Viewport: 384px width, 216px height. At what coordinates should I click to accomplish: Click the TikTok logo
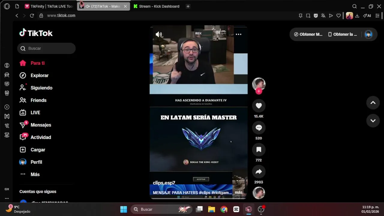pos(36,33)
